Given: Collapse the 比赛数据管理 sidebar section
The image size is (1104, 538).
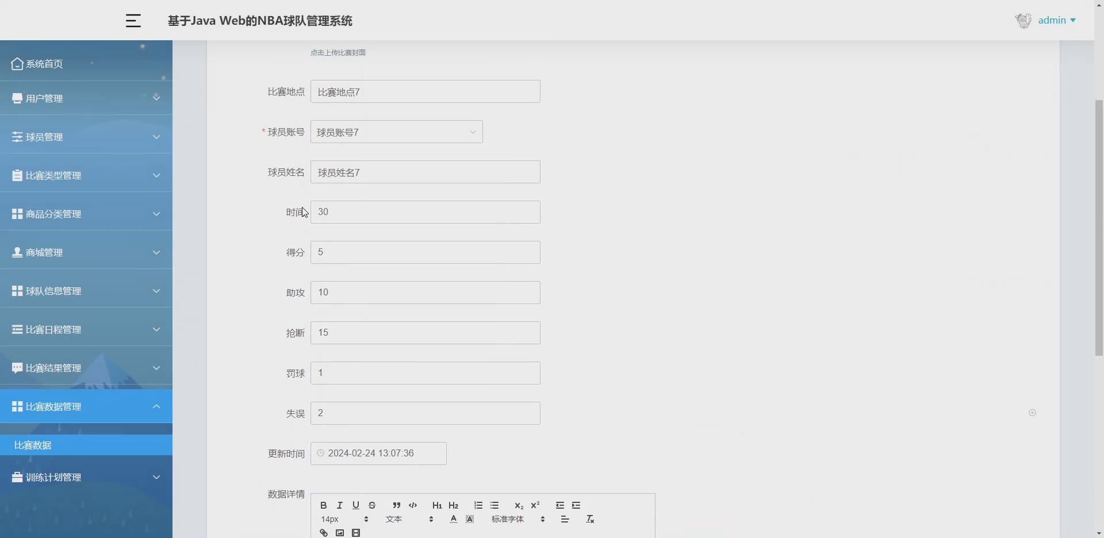Looking at the screenshot, I should (86, 406).
